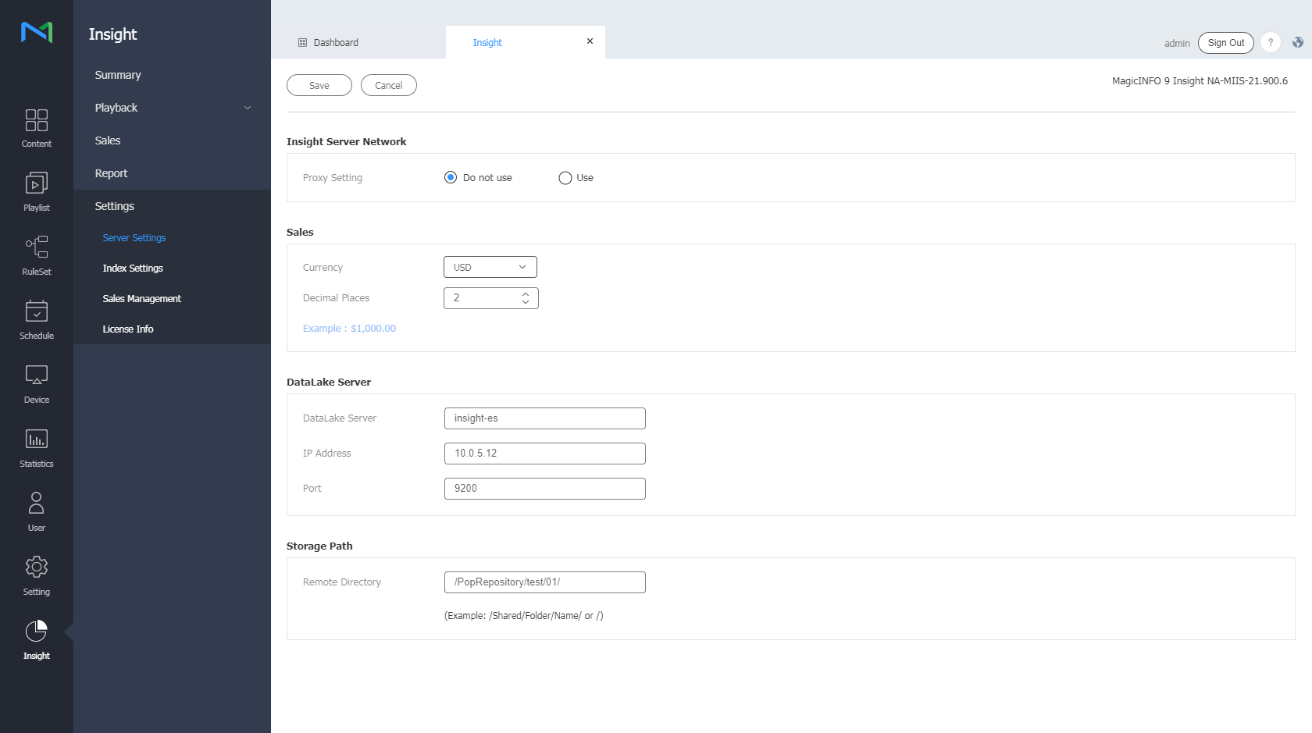The height and width of the screenshot is (733, 1312).
Task: Click the IP Address input field
Action: 544,454
